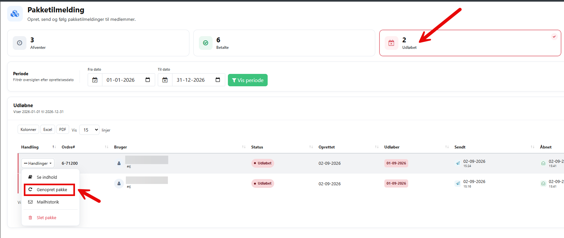Open the Til dato date picker icon
Image resolution: width=564 pixels, height=238 pixels.
tap(218, 80)
